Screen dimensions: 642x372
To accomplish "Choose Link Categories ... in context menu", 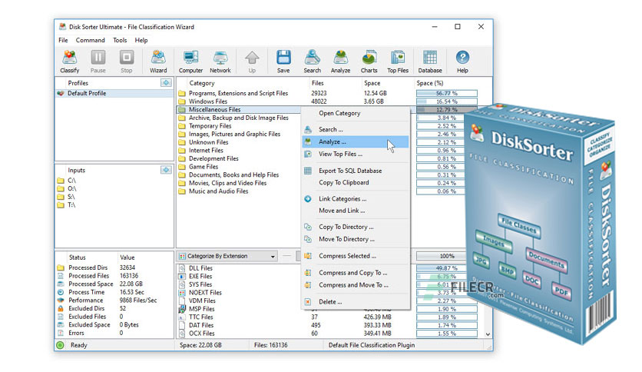I will pos(356,199).
